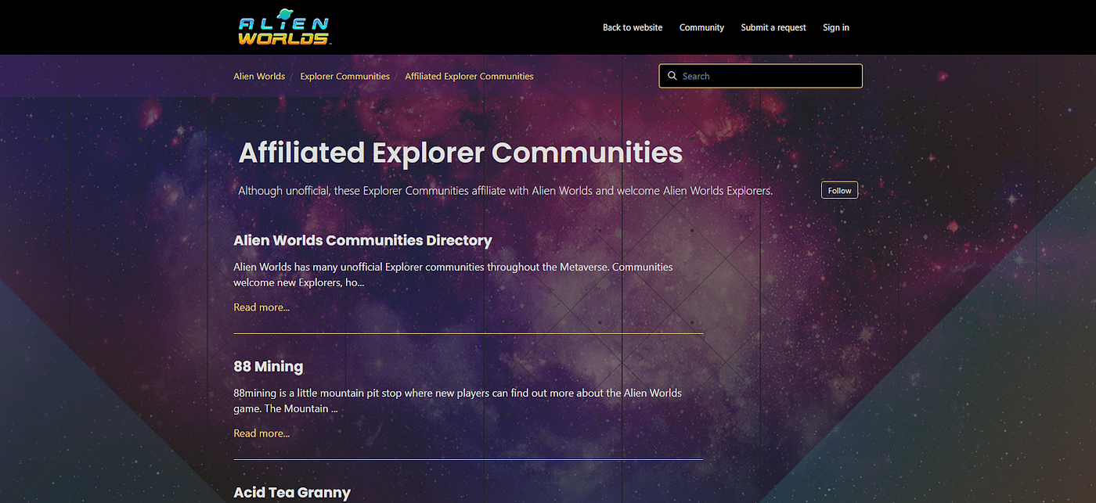Viewport: 1096px width, 503px height.
Task: Click the summary starting 'Alien Worlds has many unofficial'
Action: tap(453, 275)
